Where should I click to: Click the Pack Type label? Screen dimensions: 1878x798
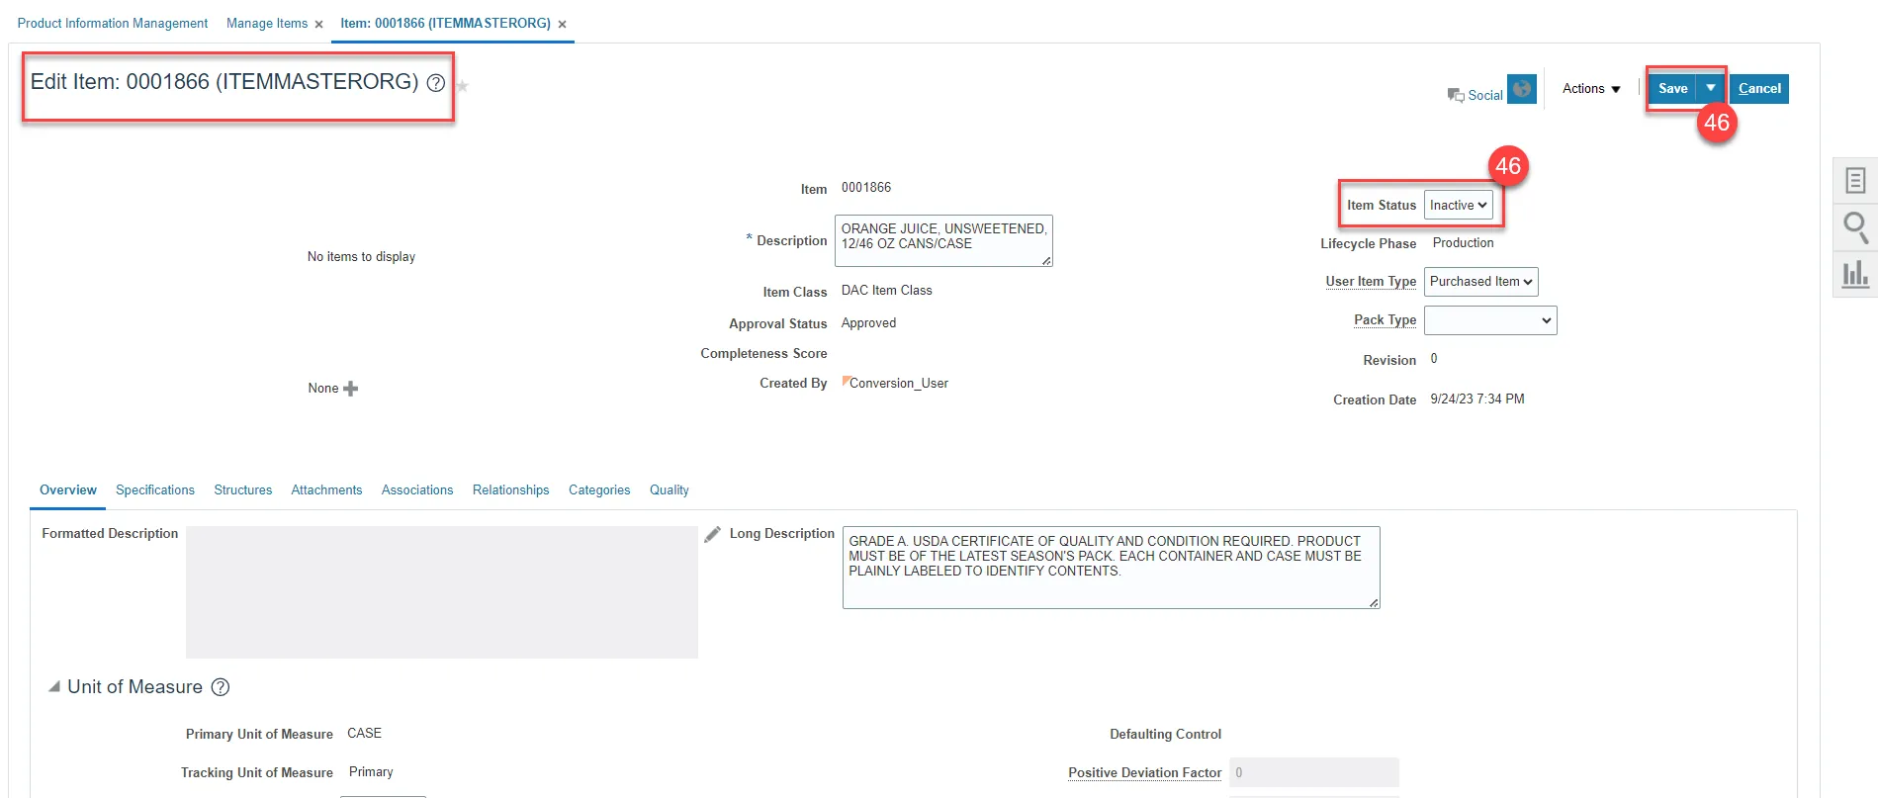[1385, 320]
